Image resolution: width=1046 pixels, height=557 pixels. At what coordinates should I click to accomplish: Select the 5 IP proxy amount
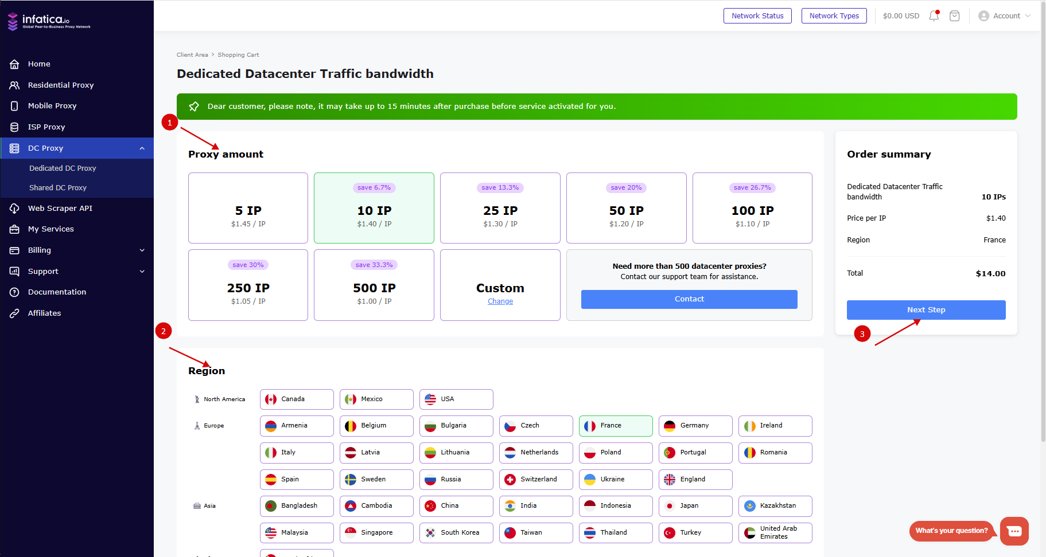248,208
